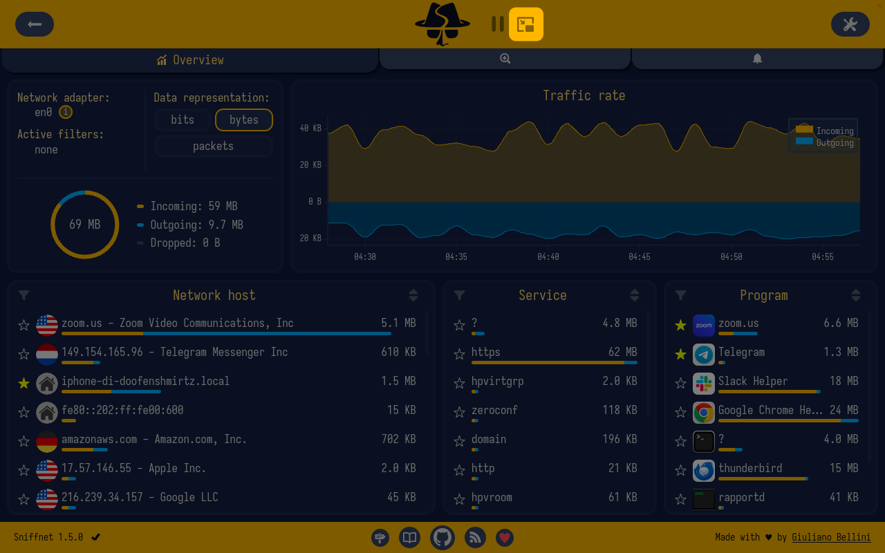Click the Network host list scrollbar

point(427,332)
